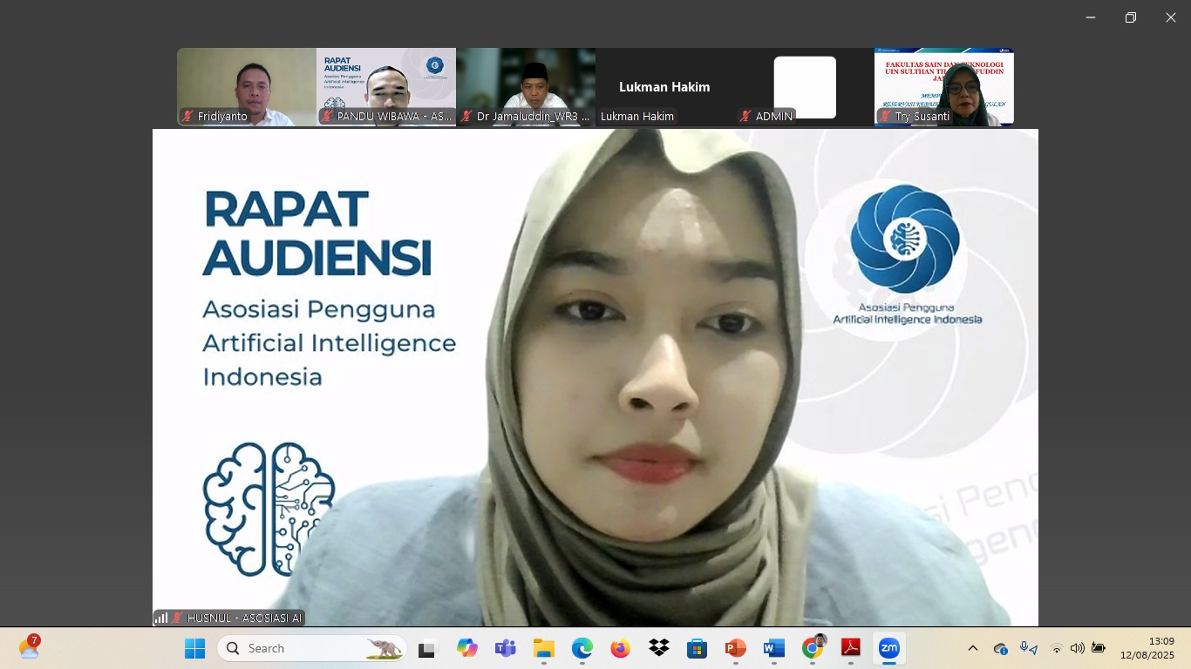This screenshot has width=1191, height=669.
Task: Minimize the Zoom meeting window
Action: pos(1091,17)
